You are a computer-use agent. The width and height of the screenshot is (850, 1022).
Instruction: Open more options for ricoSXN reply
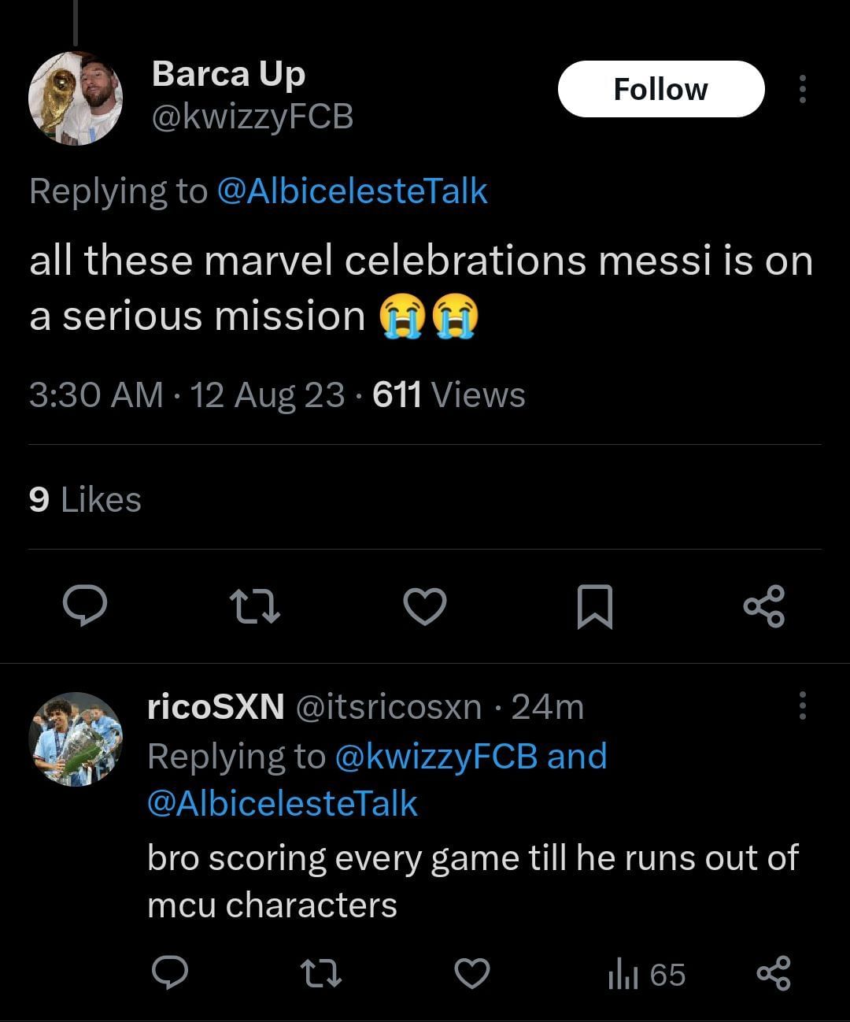pyautogui.click(x=802, y=706)
